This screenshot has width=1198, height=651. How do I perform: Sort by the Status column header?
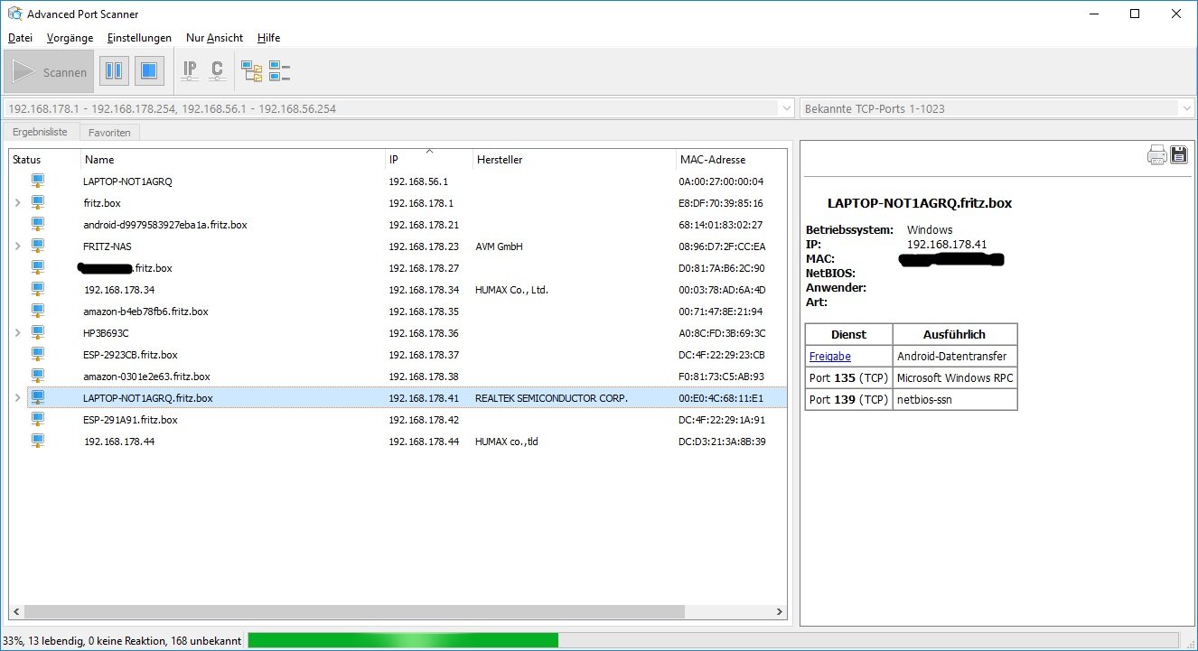coord(44,160)
